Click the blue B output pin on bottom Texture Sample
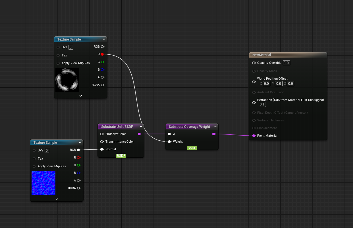This screenshot has width=353, height=228. tap(78, 173)
